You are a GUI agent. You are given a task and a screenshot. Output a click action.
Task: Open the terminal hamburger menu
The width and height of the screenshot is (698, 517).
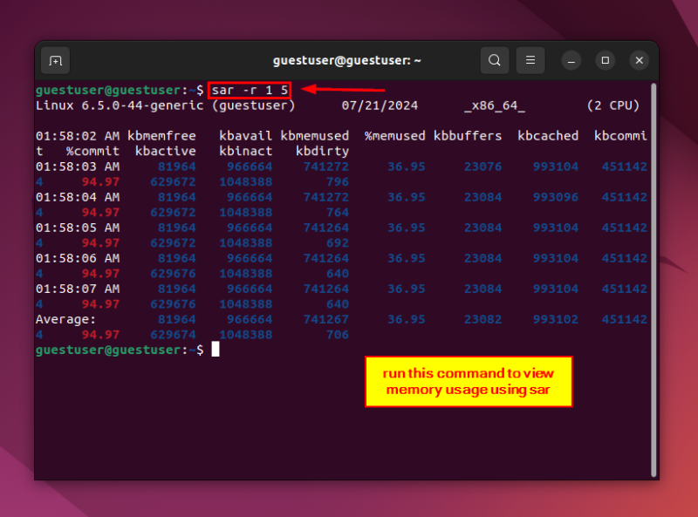(x=530, y=60)
